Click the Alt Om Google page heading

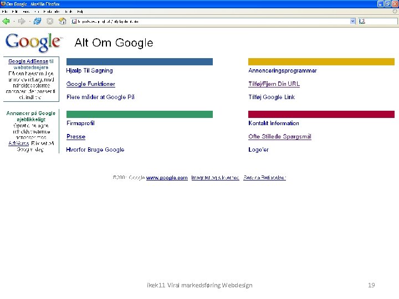pos(114,43)
